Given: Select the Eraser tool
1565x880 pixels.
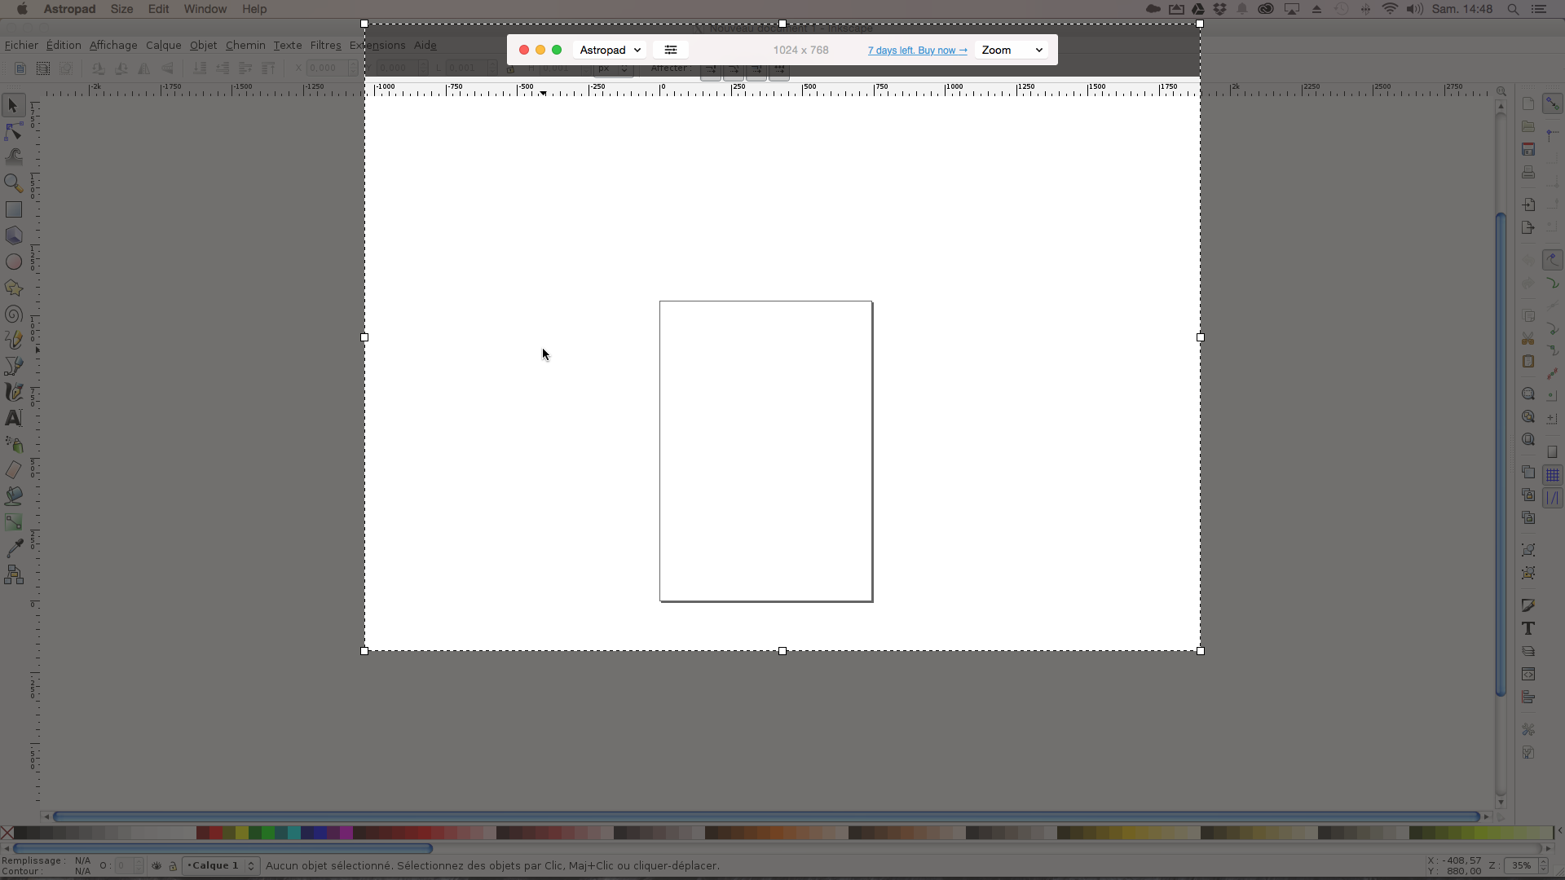Looking at the screenshot, I should (x=13, y=470).
